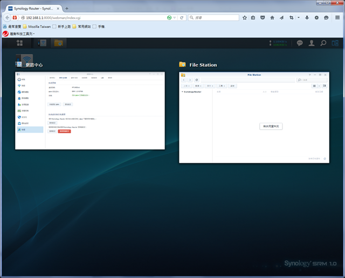
Task: Open the Firefox hamburger menu
Action: tap(337, 17)
